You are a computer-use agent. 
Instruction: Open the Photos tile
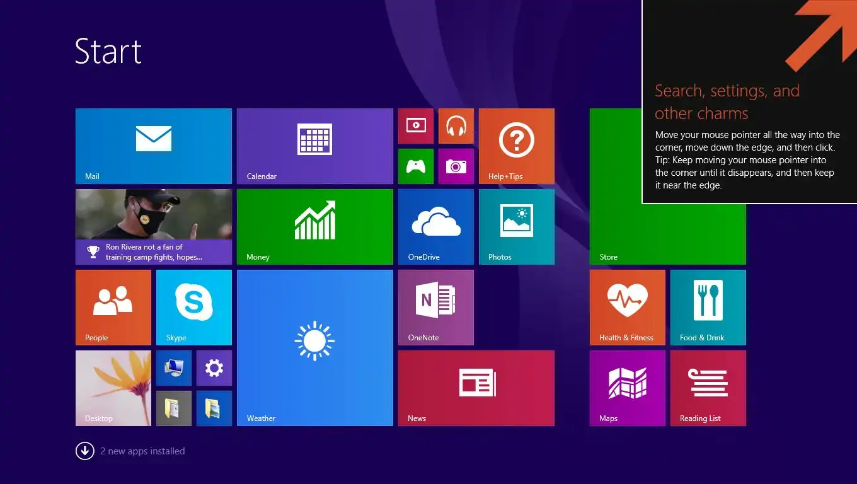pyautogui.click(x=517, y=227)
